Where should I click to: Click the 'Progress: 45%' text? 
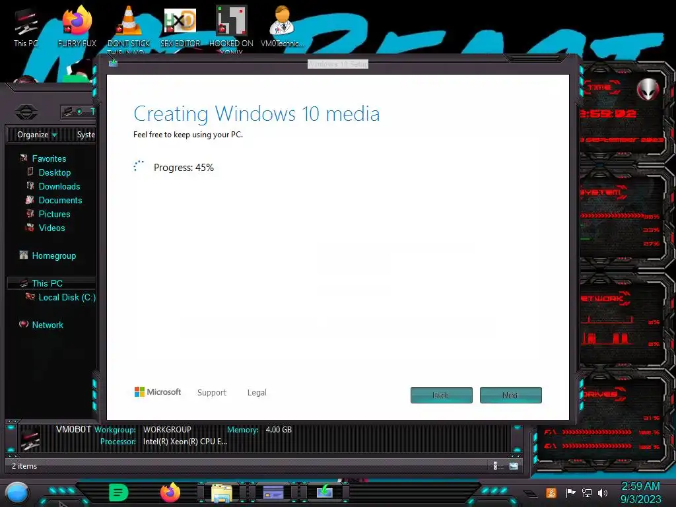click(x=184, y=168)
